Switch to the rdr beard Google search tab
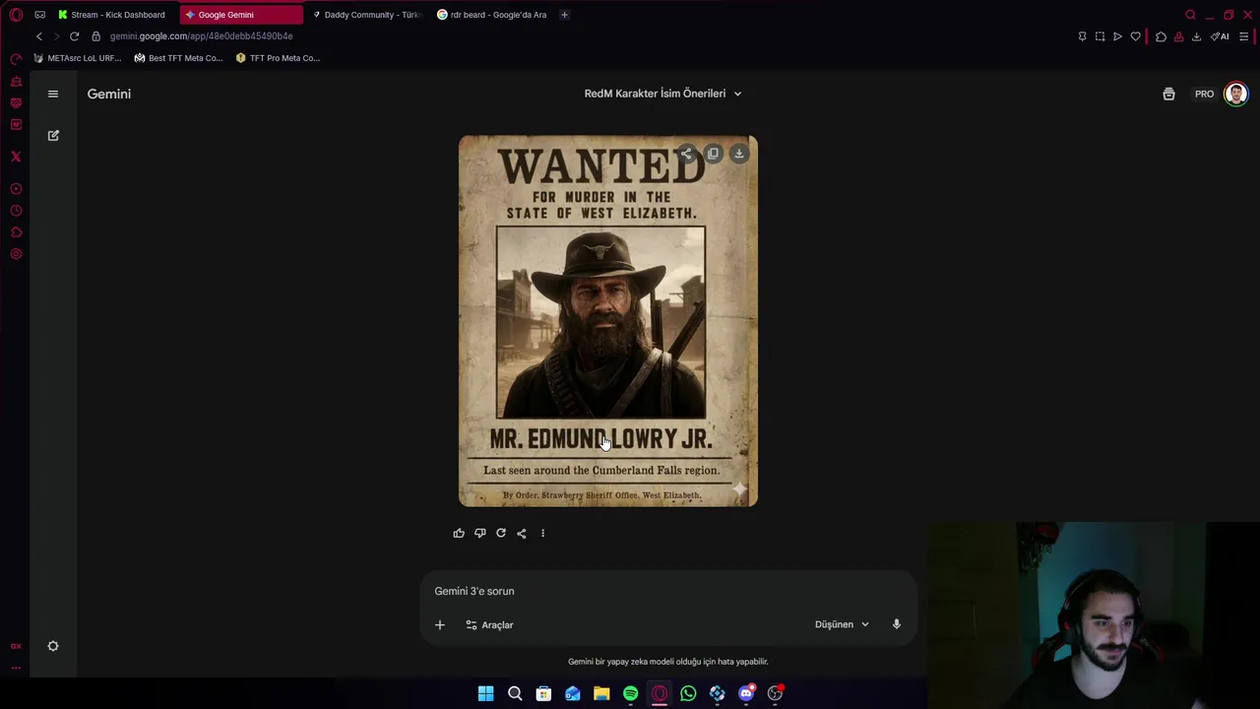 pyautogui.click(x=492, y=15)
